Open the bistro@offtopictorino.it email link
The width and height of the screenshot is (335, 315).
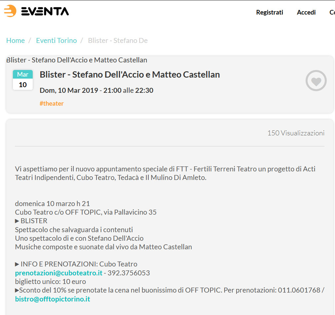point(53,299)
